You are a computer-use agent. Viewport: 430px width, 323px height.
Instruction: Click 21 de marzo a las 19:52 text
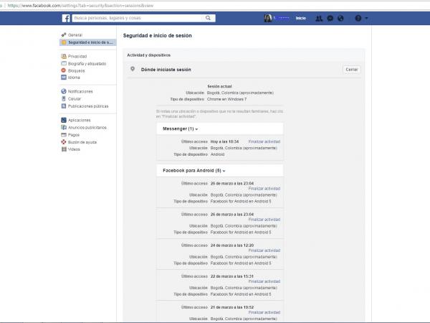232,307
